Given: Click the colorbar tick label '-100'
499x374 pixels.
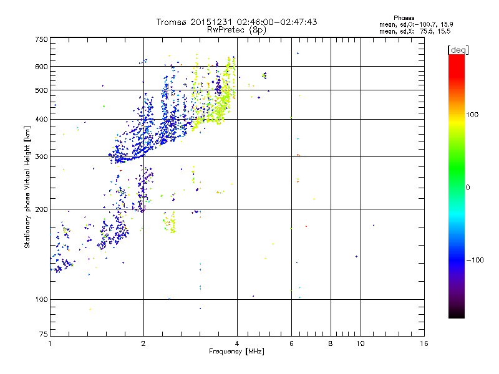Looking at the screenshot, I should [x=475, y=260].
